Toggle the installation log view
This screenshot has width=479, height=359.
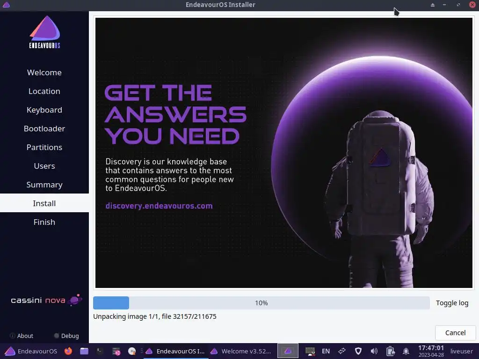coord(452,303)
